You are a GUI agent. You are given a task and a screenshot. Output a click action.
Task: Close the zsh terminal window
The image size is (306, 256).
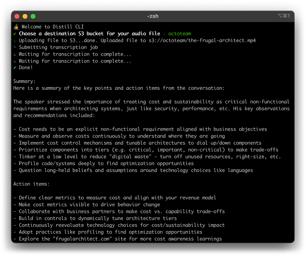coord(17,16)
